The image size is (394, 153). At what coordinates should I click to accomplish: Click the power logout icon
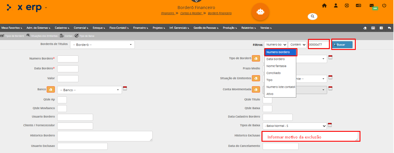tap(384, 6)
